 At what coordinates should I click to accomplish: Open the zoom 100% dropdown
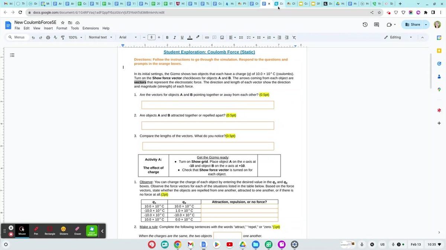75,37
